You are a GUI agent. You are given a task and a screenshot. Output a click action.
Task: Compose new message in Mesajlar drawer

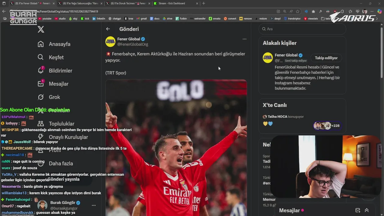(358, 210)
